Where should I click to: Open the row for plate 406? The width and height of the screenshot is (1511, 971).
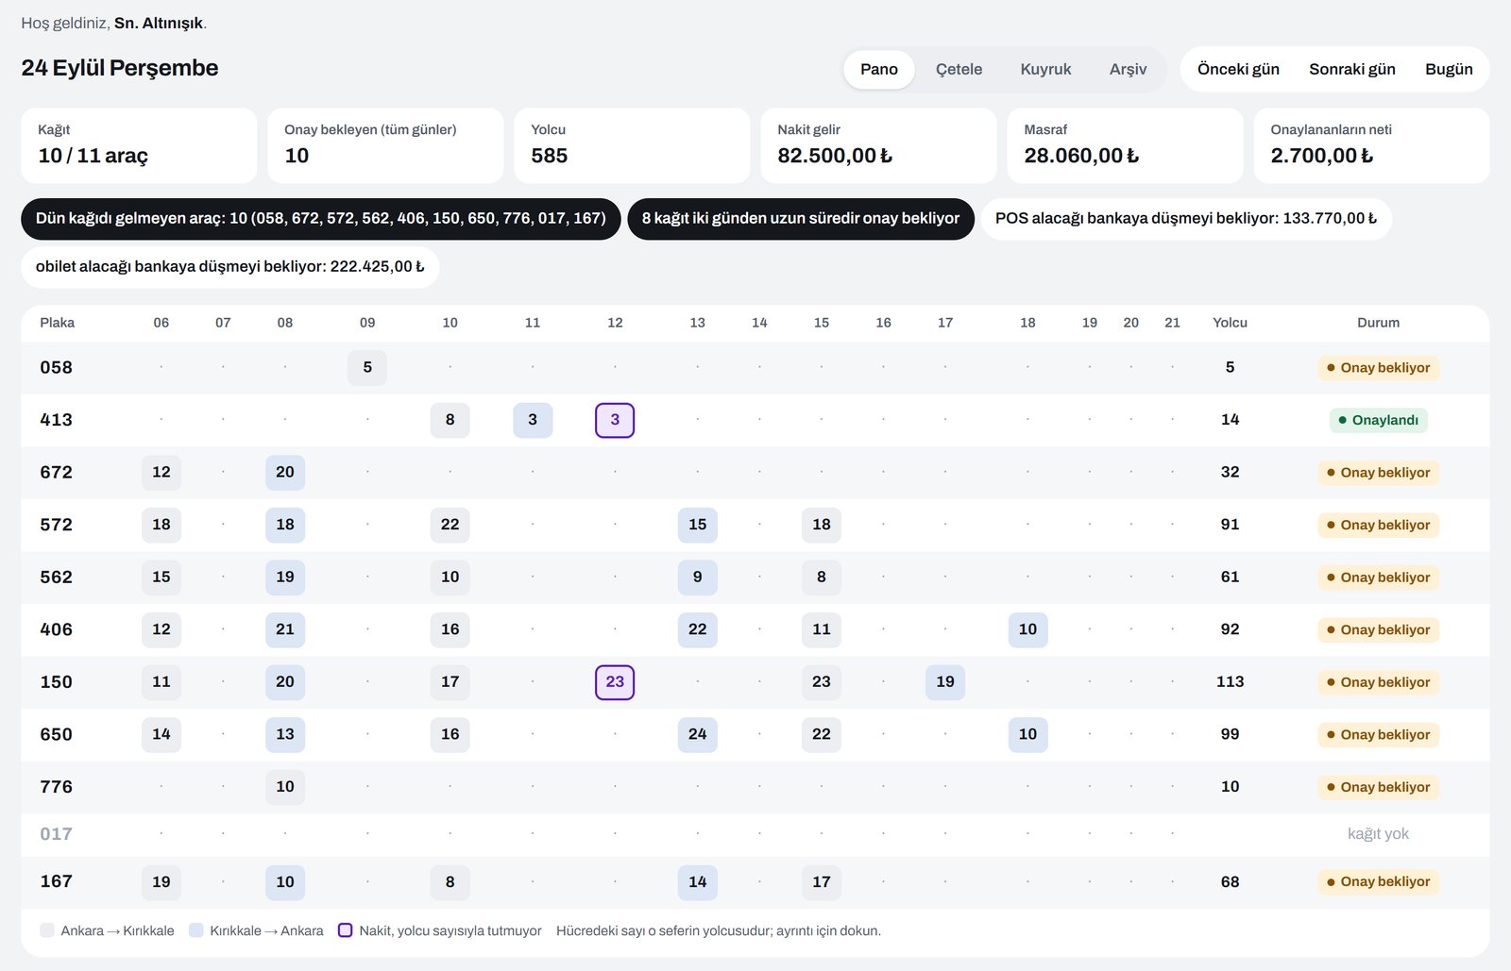(755, 629)
